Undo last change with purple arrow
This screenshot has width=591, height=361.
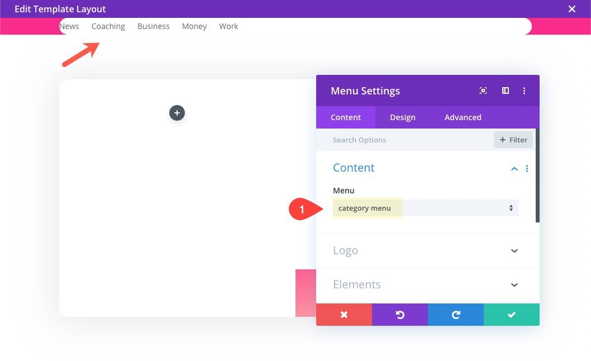400,315
